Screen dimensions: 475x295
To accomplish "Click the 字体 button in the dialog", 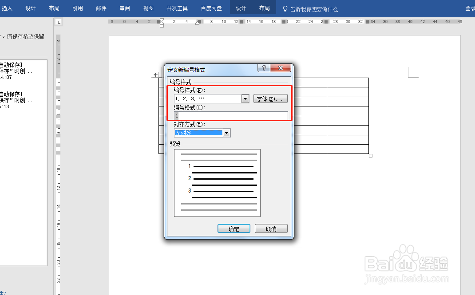I will click(270, 98).
